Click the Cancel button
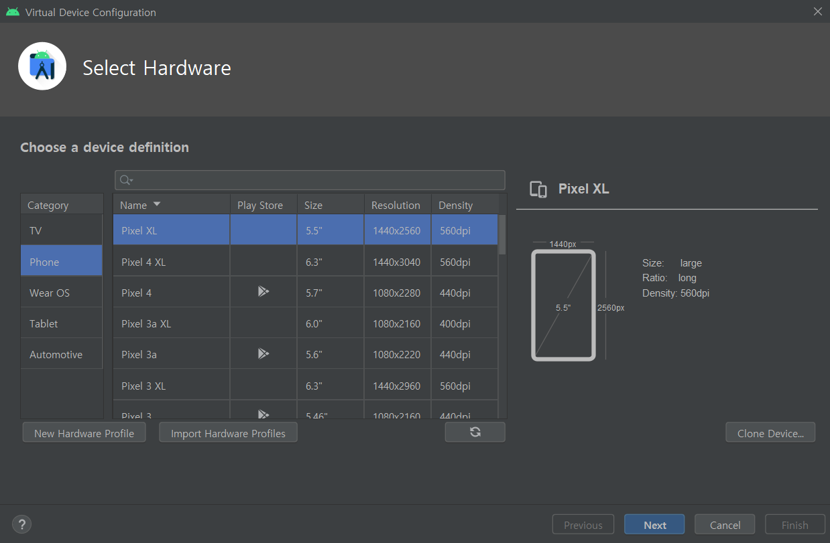Screen dimensions: 830x543 pyautogui.click(x=725, y=524)
